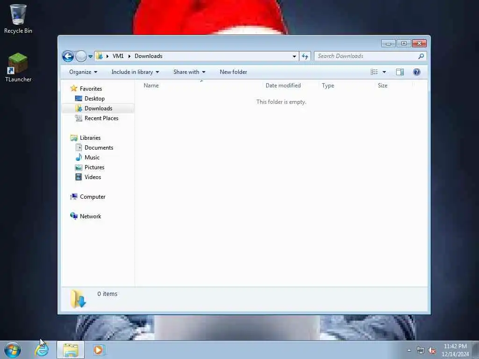Viewport: 479px width, 359px height.
Task: Click the "0 items" status text
Action: pyautogui.click(x=107, y=294)
